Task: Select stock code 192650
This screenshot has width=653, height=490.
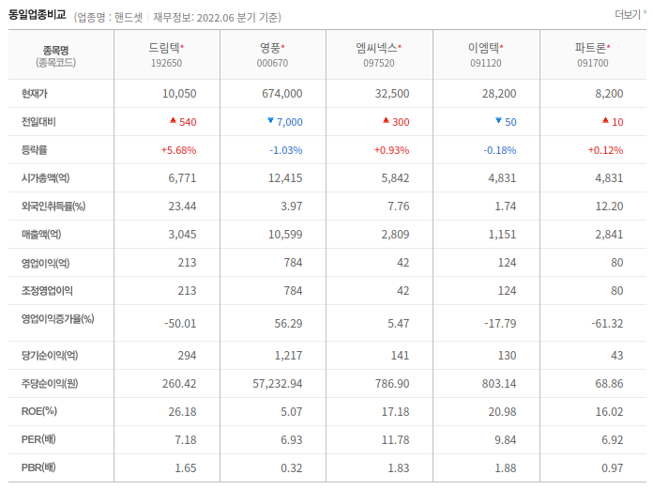Action: [167, 63]
